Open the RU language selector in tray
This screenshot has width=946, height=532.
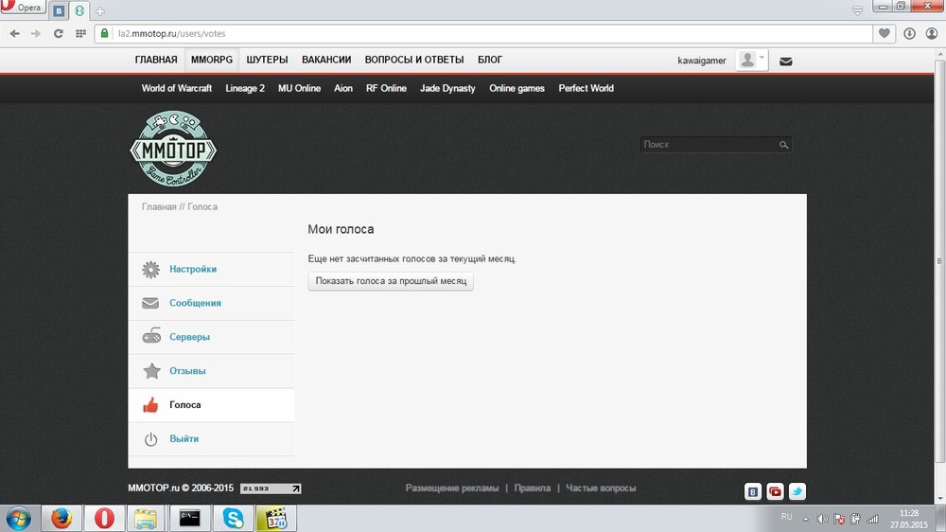tap(786, 517)
